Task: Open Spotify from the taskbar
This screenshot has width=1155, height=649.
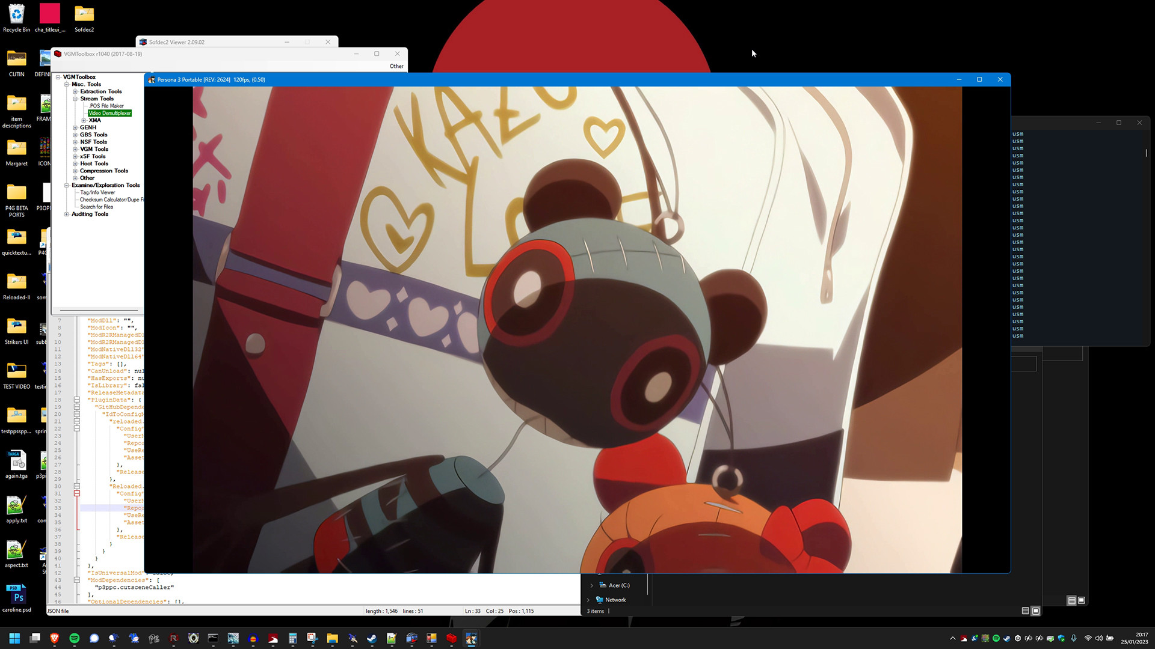Action: [75, 638]
